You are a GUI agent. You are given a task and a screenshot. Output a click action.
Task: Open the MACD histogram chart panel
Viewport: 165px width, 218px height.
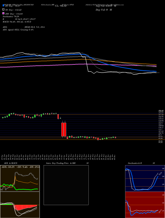tap(20, 205)
